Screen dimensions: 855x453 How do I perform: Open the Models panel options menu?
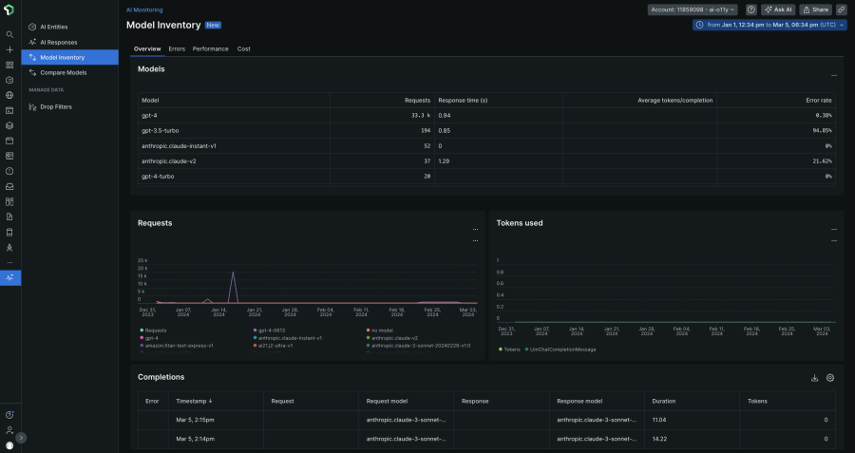[833, 74]
